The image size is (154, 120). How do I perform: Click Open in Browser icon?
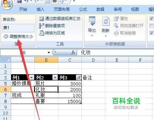(x=116, y=26)
